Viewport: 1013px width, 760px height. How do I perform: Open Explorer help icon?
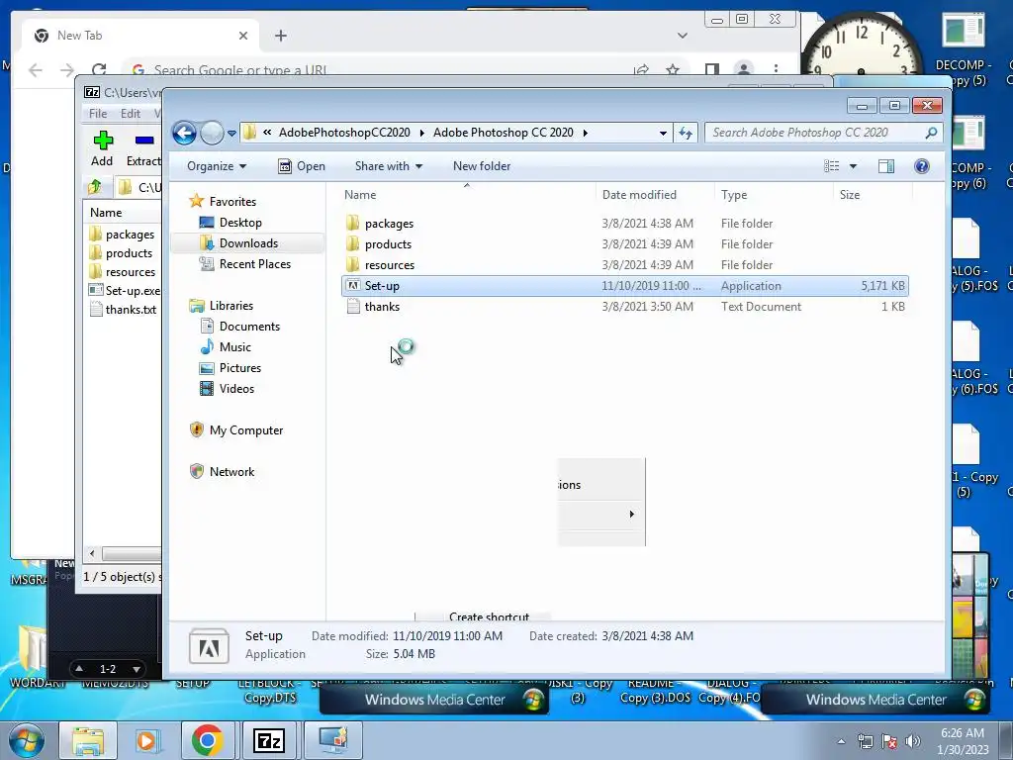point(922,166)
